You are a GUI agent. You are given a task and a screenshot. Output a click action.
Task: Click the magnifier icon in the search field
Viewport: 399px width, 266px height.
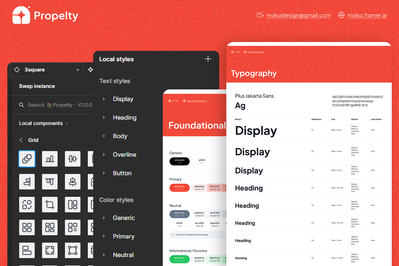click(22, 105)
